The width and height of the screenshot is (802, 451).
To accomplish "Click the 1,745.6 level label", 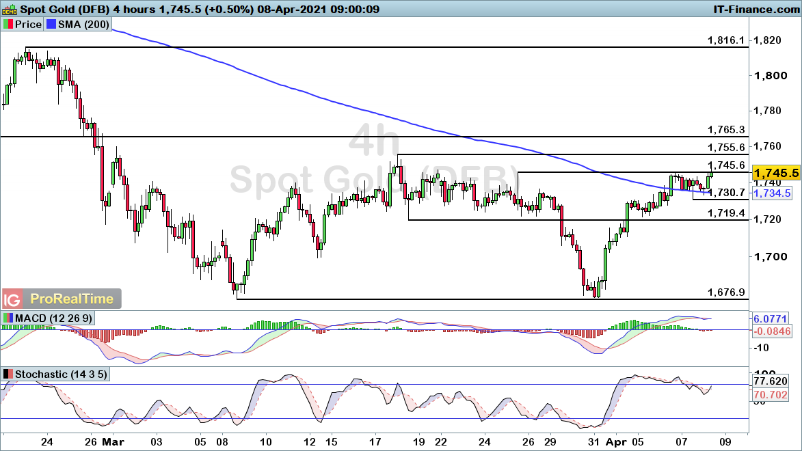I will (726, 165).
